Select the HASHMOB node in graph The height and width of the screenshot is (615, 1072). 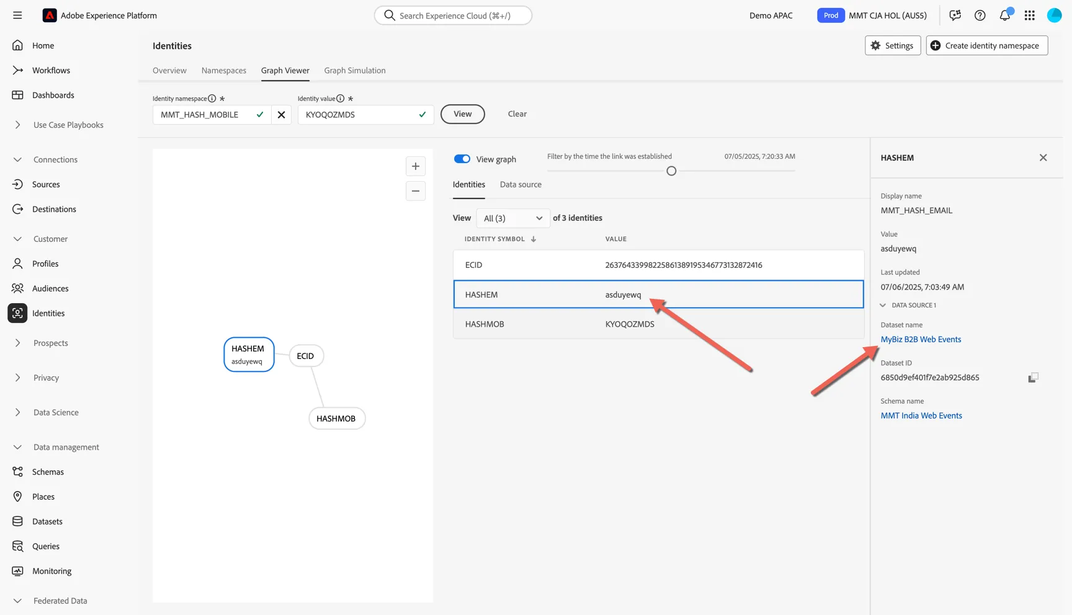[x=337, y=418]
